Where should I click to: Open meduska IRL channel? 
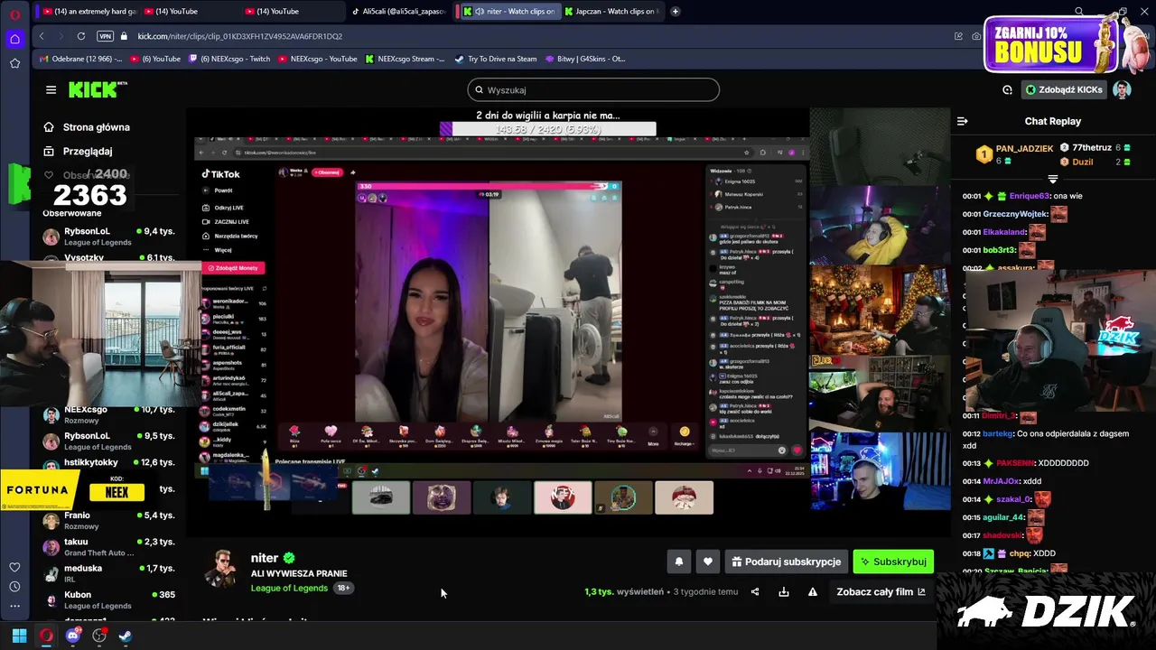pyautogui.click(x=108, y=572)
